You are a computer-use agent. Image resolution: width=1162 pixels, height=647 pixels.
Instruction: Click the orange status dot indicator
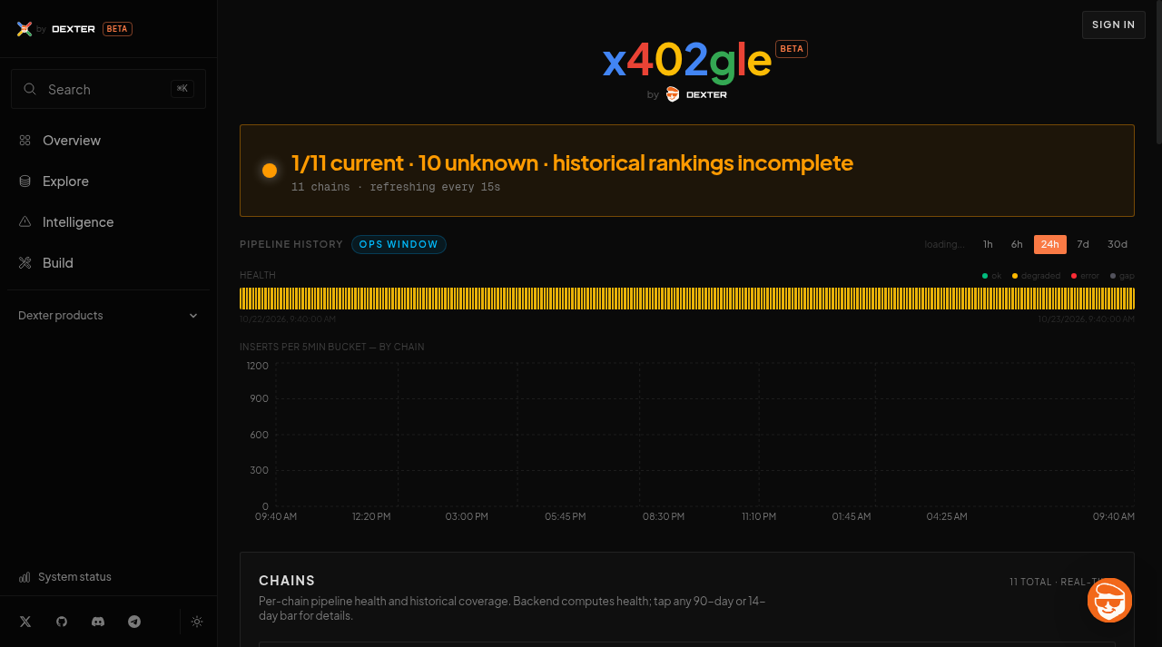[270, 171]
